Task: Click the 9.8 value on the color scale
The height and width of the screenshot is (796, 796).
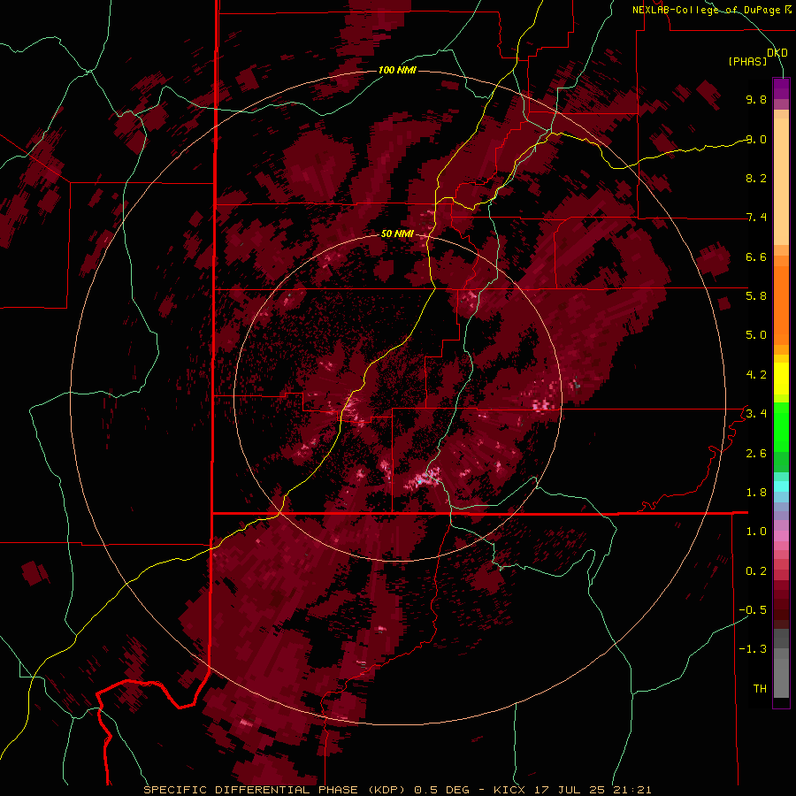Action: (756, 99)
